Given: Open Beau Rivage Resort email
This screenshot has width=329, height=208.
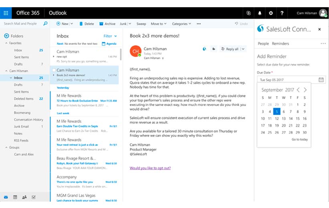Looking at the screenshot, I should [x=85, y=163].
